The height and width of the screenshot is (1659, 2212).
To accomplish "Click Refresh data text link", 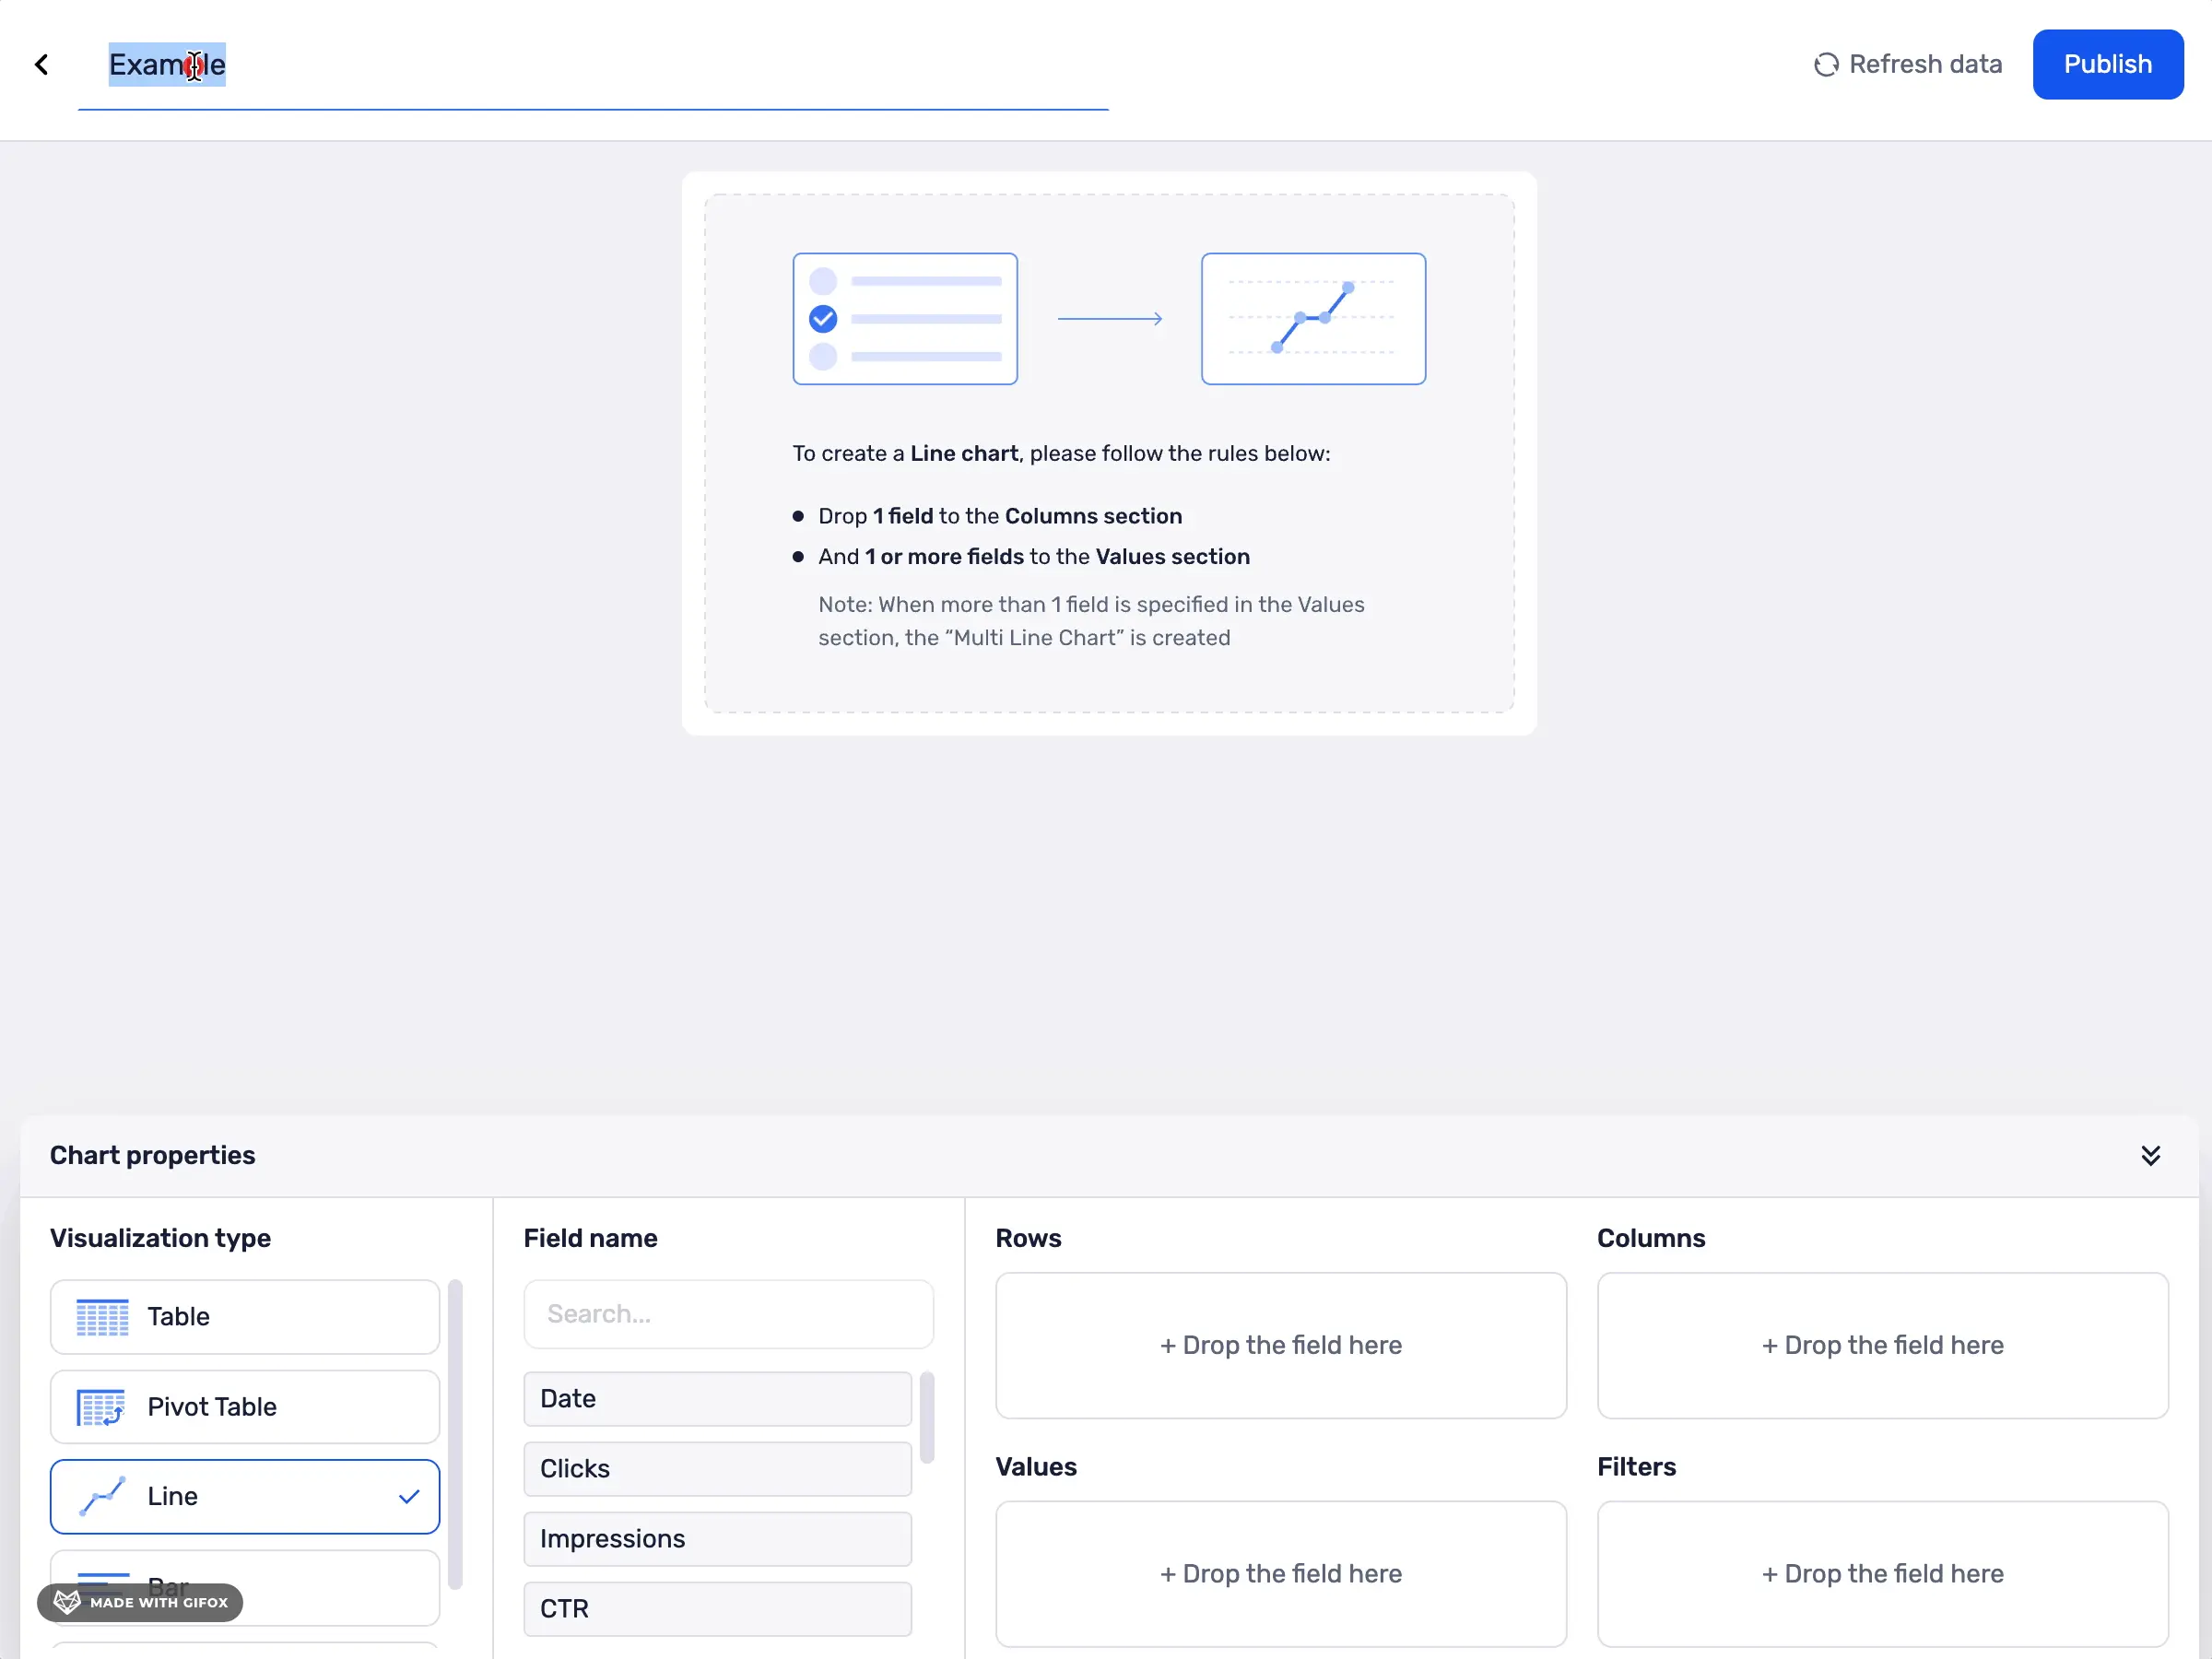I will click(1924, 65).
